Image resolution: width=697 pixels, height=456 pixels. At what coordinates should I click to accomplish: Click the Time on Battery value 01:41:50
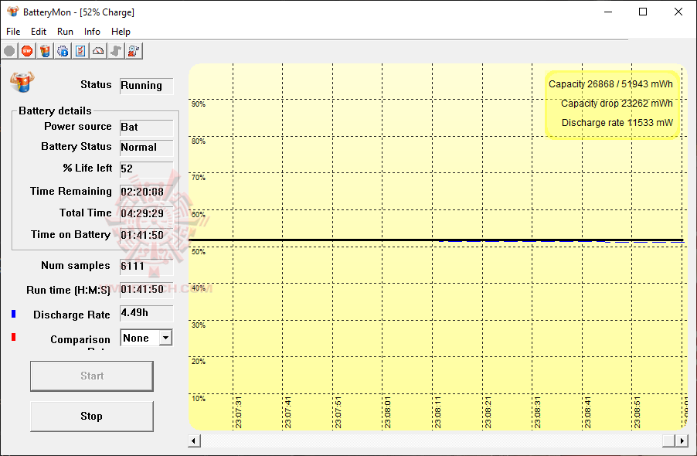[146, 235]
